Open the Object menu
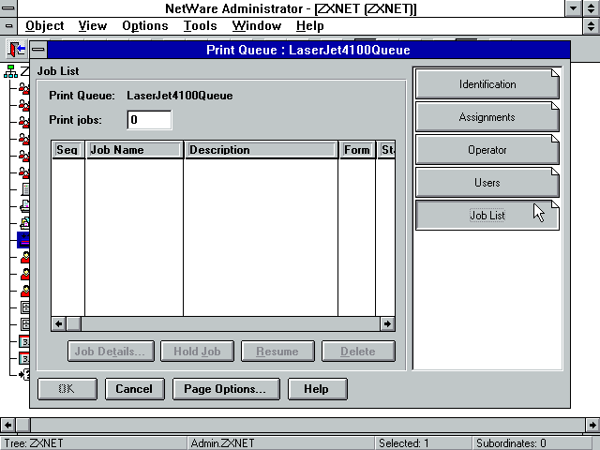Image resolution: width=600 pixels, height=450 pixels. click(x=44, y=25)
